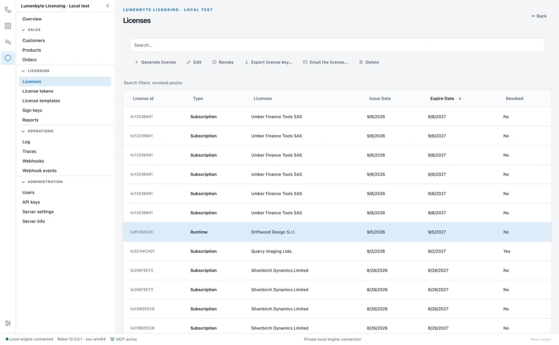The width and height of the screenshot is (559, 345).
Task: Click the envelope icon for Email the license
Action: (305, 62)
